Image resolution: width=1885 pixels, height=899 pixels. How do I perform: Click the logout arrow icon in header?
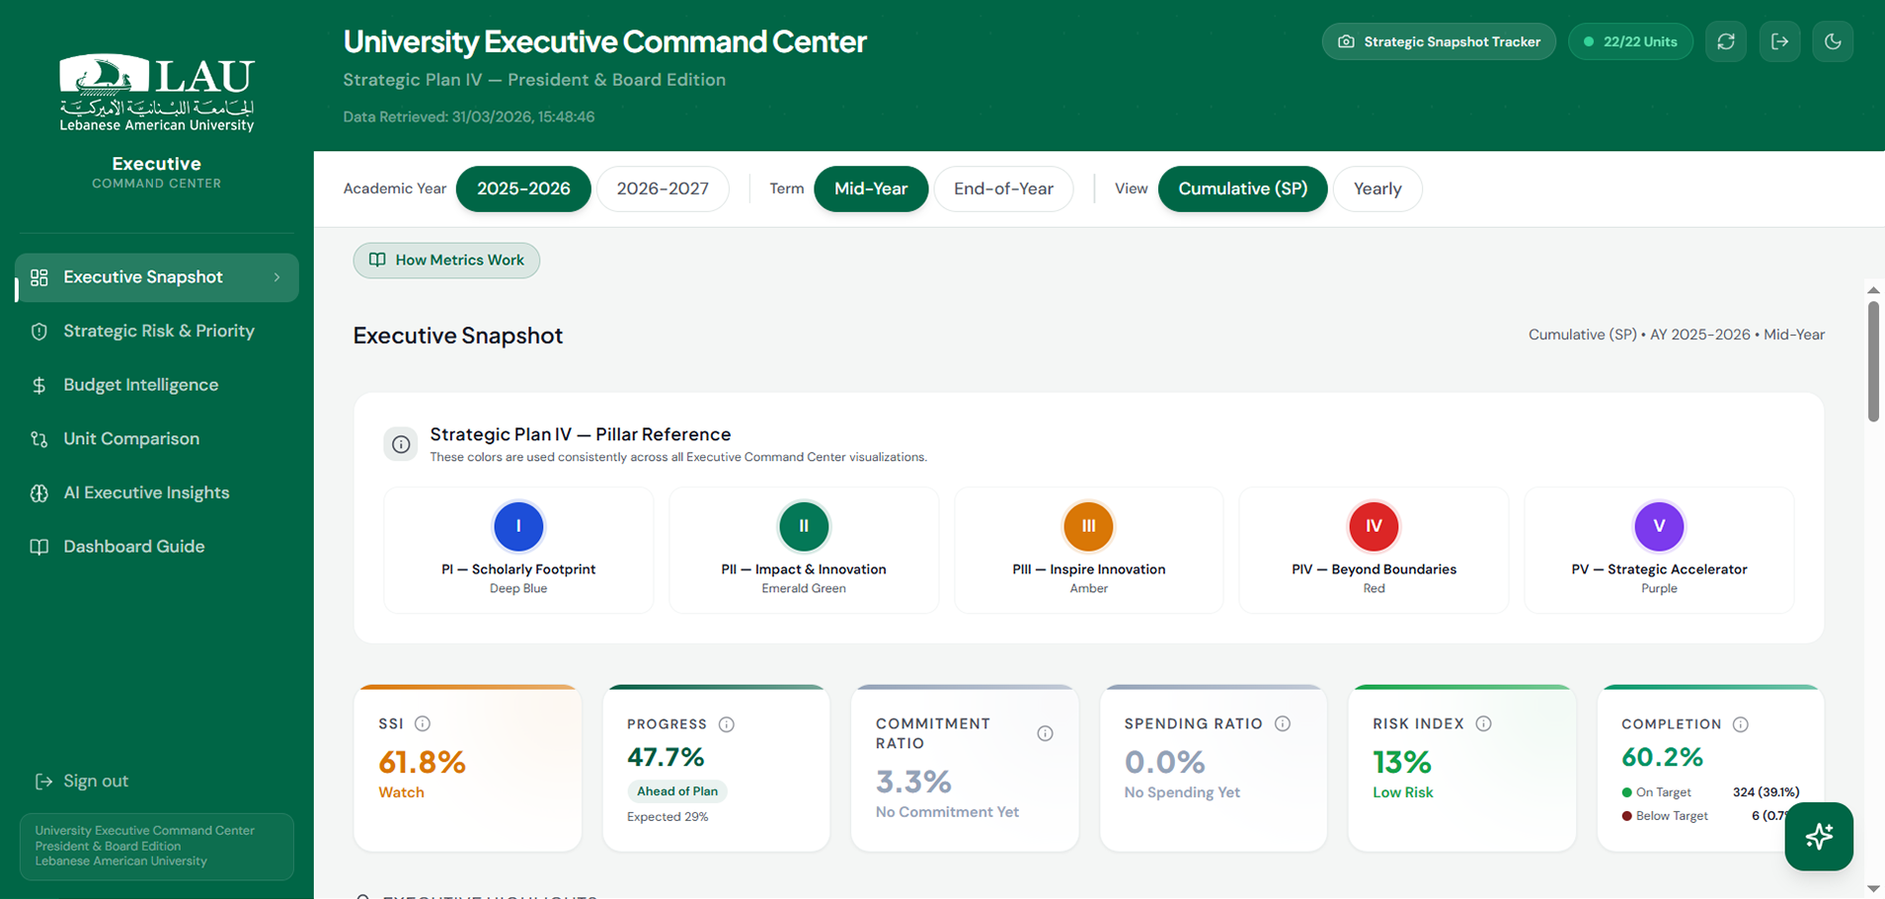point(1779,41)
